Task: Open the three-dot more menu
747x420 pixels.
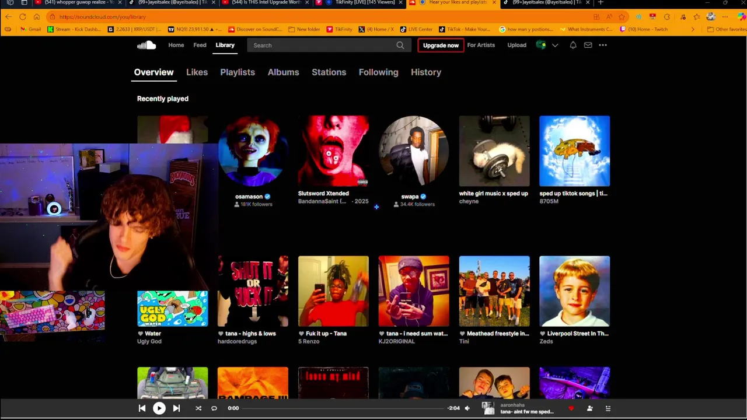Action: (603, 45)
